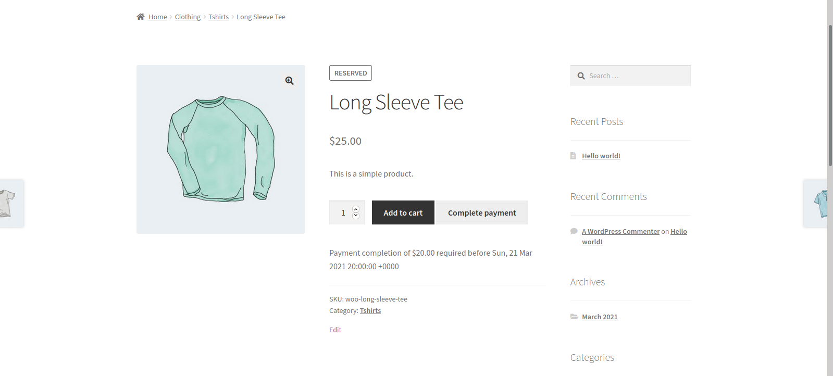
Task: Open the previous product thumbnail on left edge
Action: (x=9, y=203)
